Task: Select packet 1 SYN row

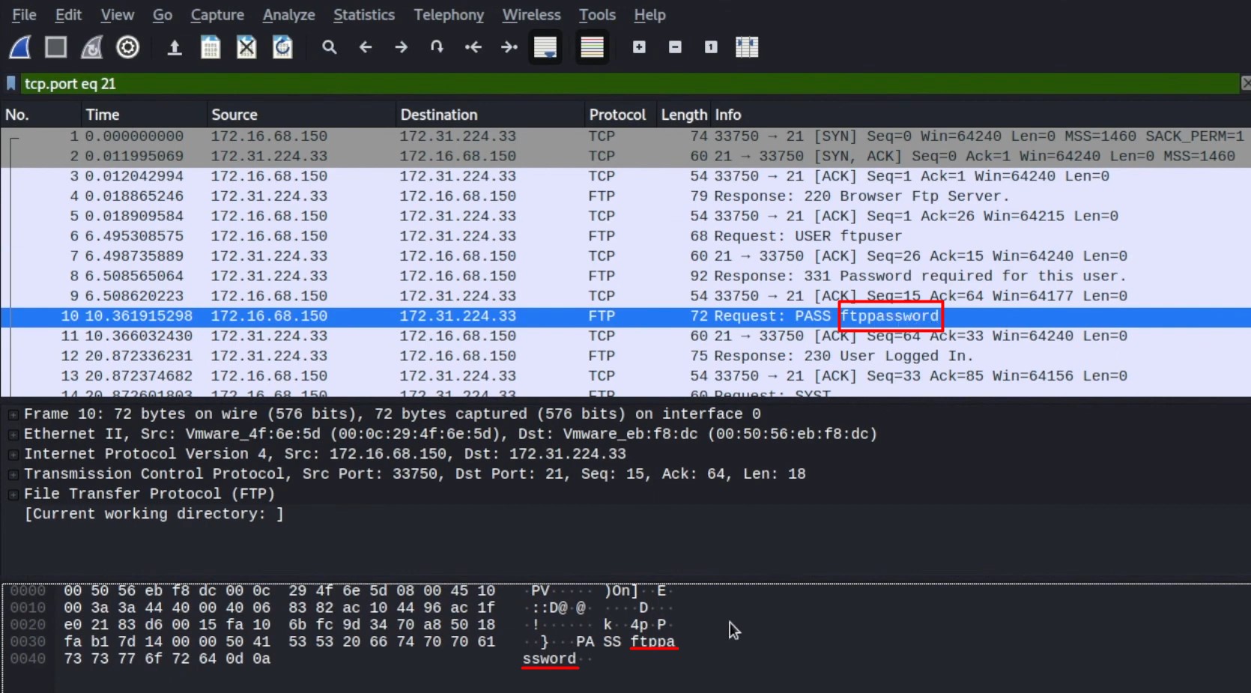Action: [x=625, y=136]
